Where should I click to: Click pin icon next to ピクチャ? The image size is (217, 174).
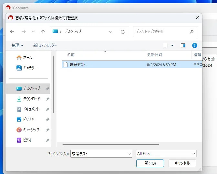pyautogui.click(x=47, y=120)
